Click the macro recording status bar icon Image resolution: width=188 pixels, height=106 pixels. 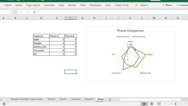tap(4, 104)
